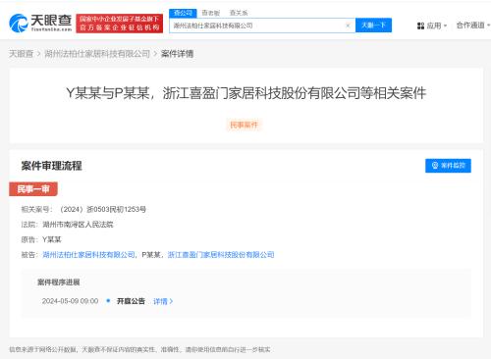
Task: Switch to the 查老板 search tab
Action: (x=211, y=13)
